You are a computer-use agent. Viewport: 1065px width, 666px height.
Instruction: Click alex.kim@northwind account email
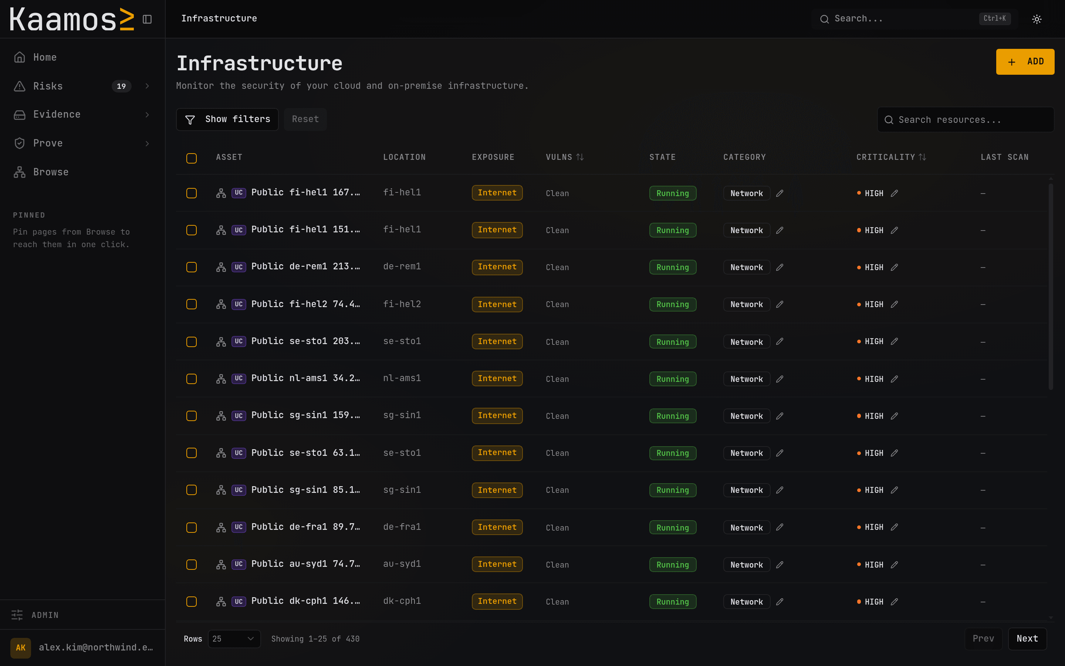pos(96,647)
